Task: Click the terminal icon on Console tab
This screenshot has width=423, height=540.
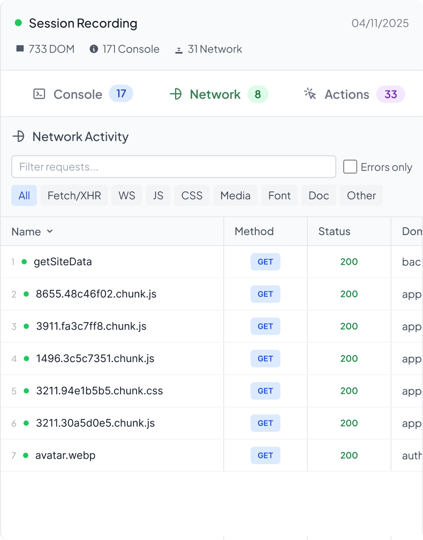Action: click(x=39, y=94)
